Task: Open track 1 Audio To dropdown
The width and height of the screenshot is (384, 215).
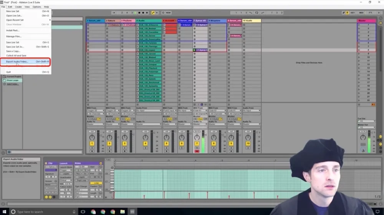Action: pos(96,124)
